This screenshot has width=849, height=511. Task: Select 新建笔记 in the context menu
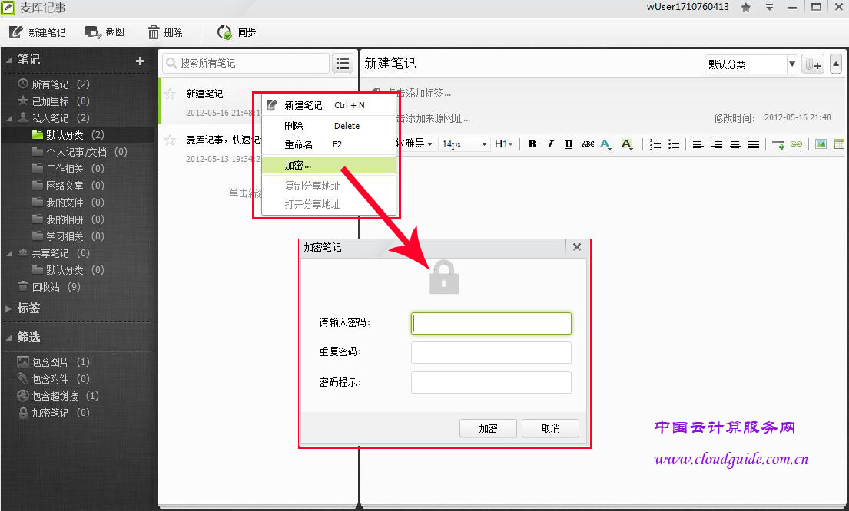pyautogui.click(x=329, y=105)
